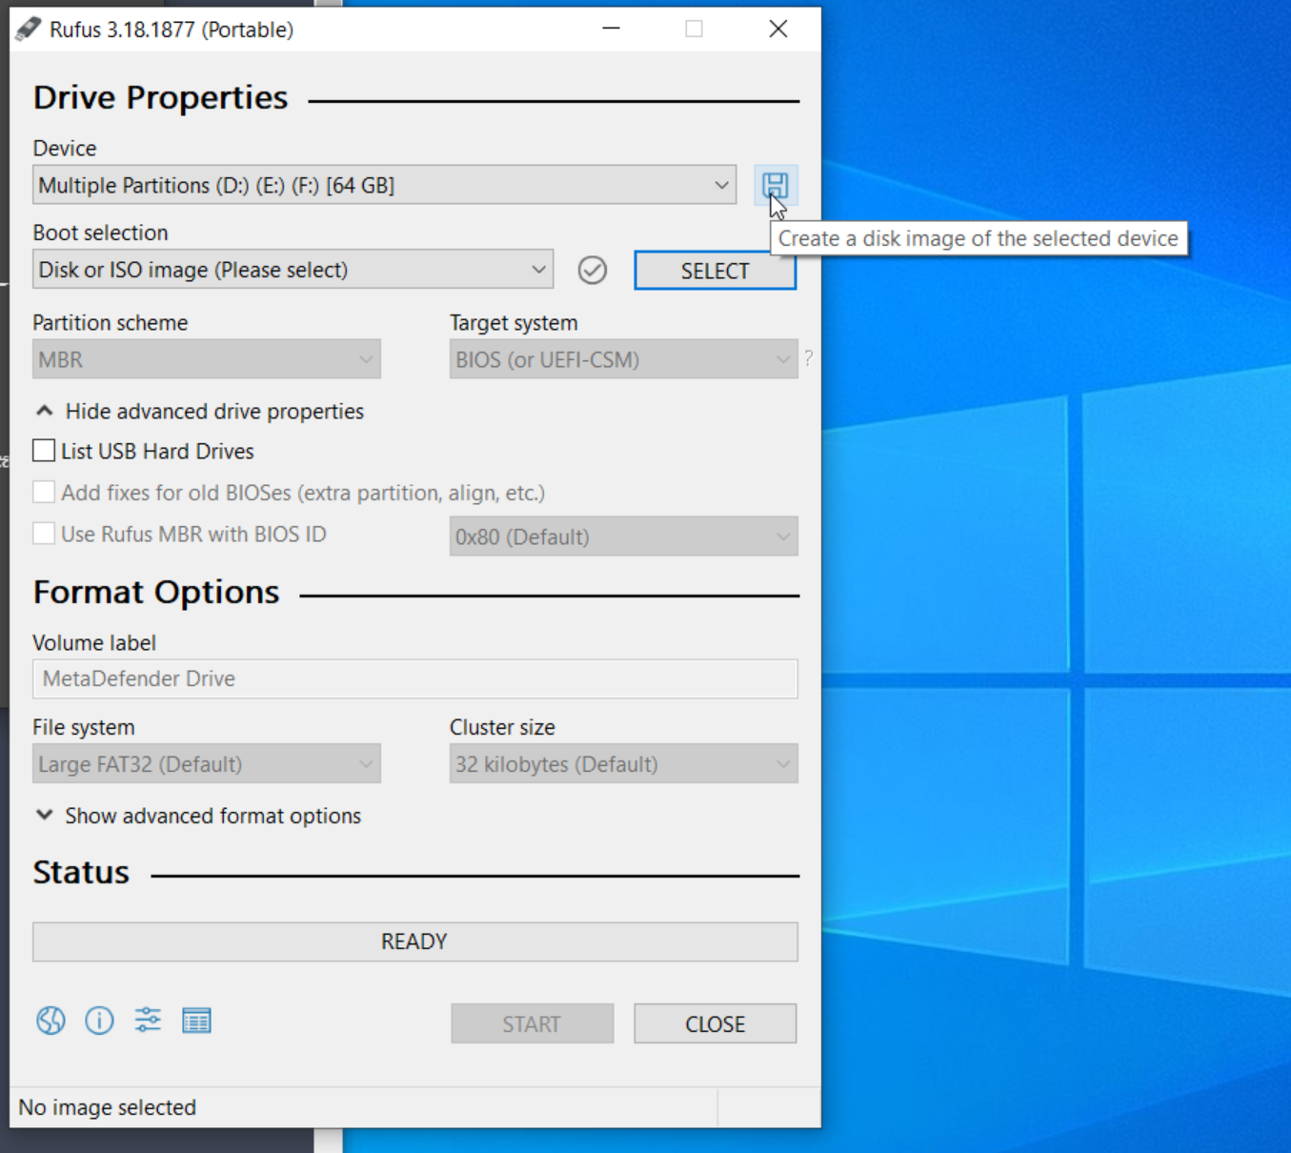
Task: Open the 0x80 (Default) BIOS ID dropdown
Action: pos(623,536)
